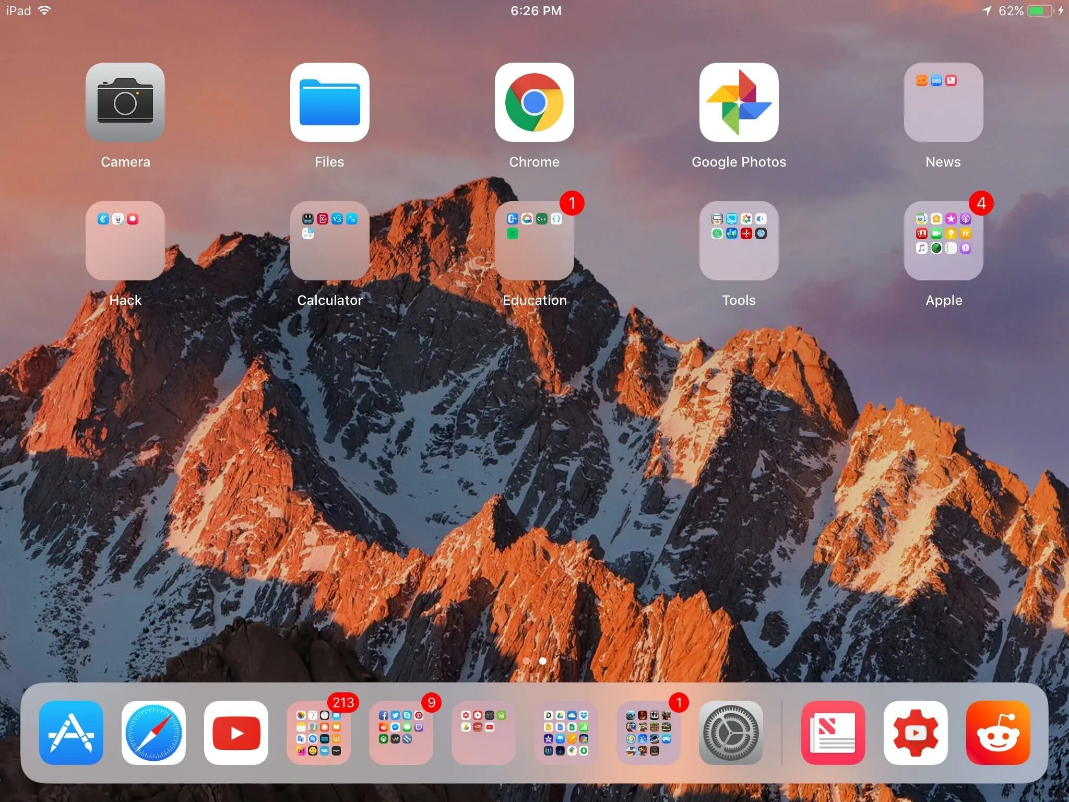Launch the Files app
The height and width of the screenshot is (802, 1069).
click(x=329, y=103)
